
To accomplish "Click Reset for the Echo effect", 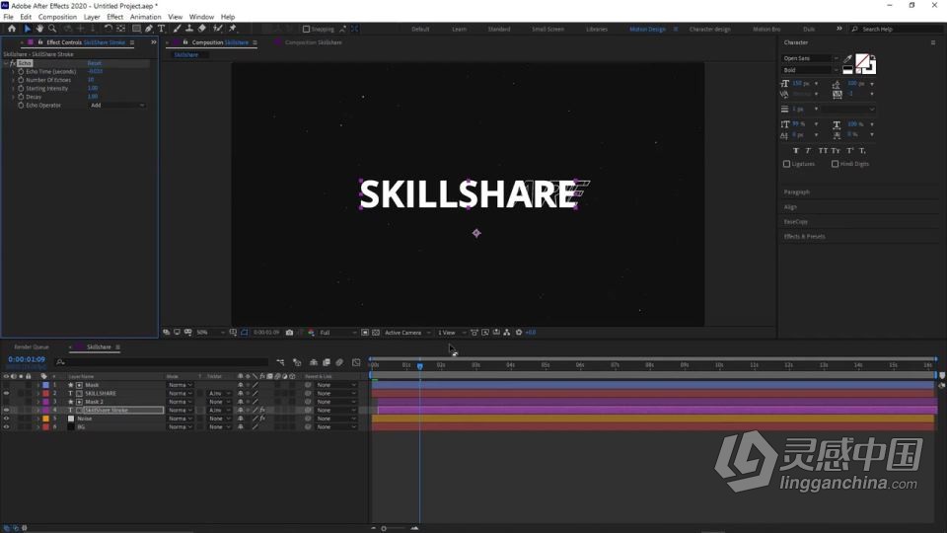I will click(x=94, y=63).
